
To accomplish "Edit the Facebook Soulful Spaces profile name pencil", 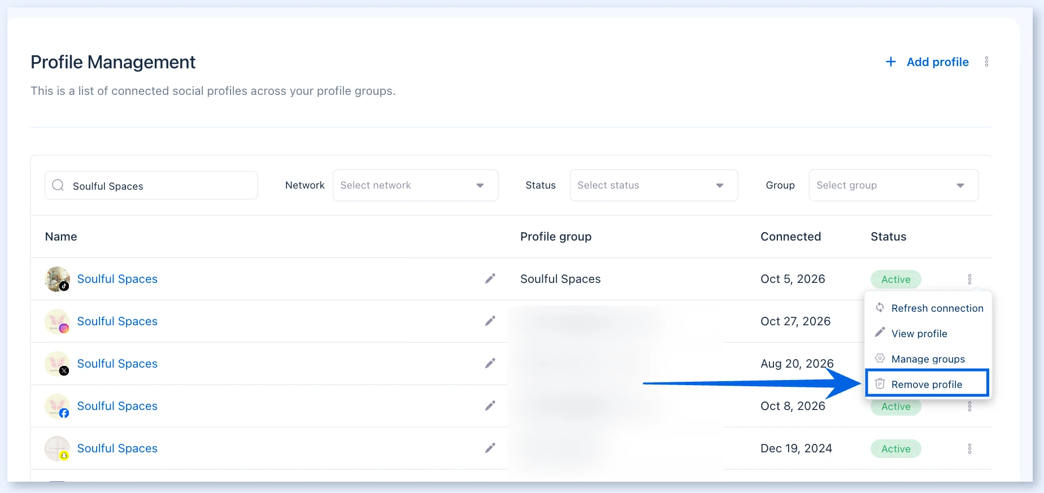I will pyautogui.click(x=490, y=405).
